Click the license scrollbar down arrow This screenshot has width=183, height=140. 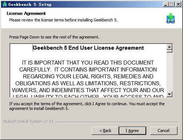(170, 94)
